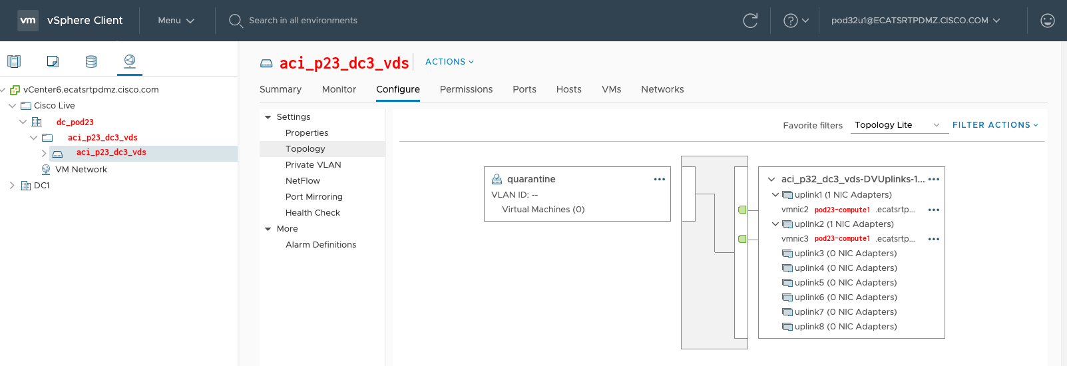The image size is (1067, 366).
Task: Switch to the Monitor tab
Action: (x=339, y=89)
